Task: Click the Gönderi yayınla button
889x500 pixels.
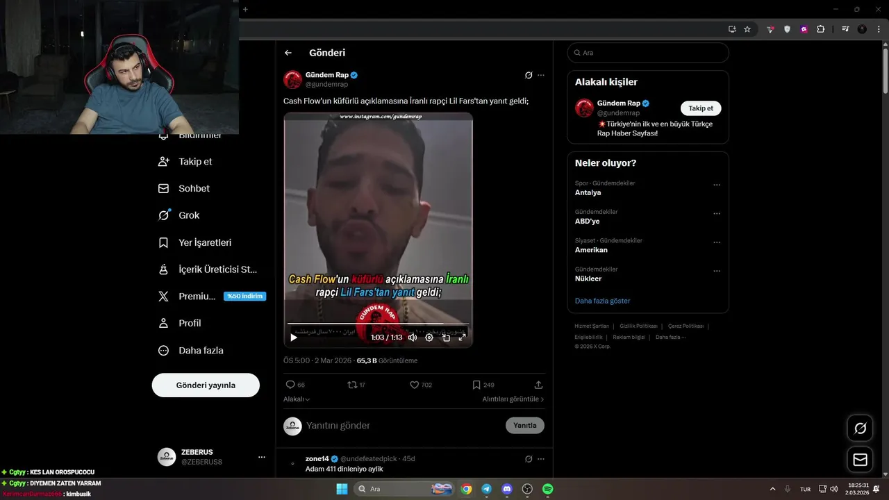Action: coord(206,385)
